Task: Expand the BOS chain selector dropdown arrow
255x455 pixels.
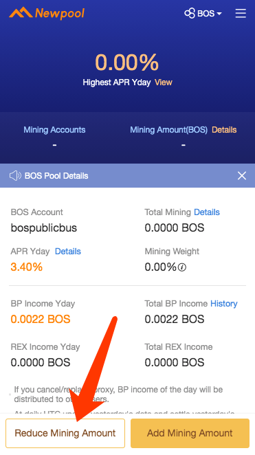Action: (x=219, y=14)
